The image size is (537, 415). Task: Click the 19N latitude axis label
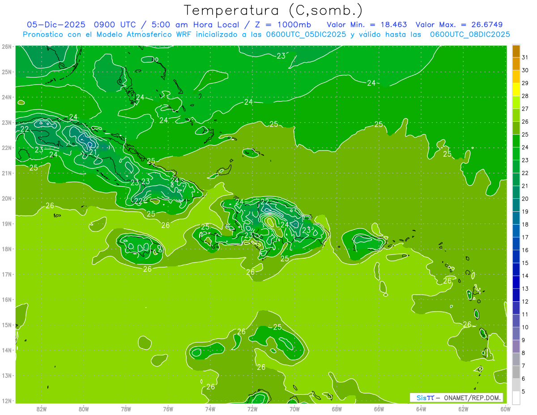(x=6, y=224)
